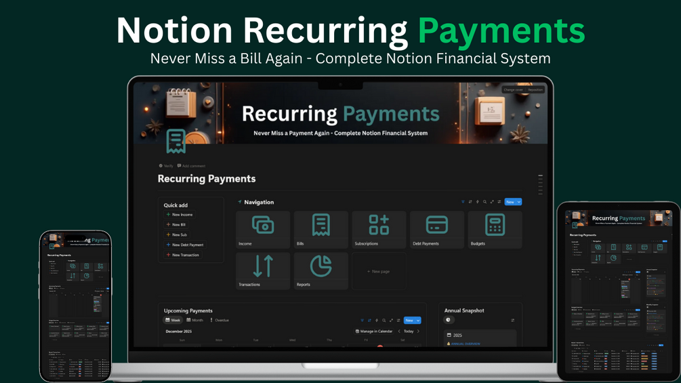Add a New page card in Navigation
The image size is (681, 383).
tap(379, 271)
